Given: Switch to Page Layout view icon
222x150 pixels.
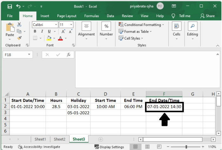Looking at the screenshot, I should tap(147, 147).
